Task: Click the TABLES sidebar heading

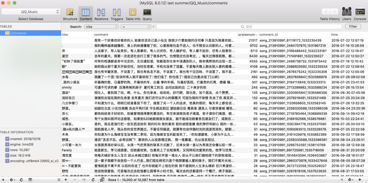Action: point(6,27)
